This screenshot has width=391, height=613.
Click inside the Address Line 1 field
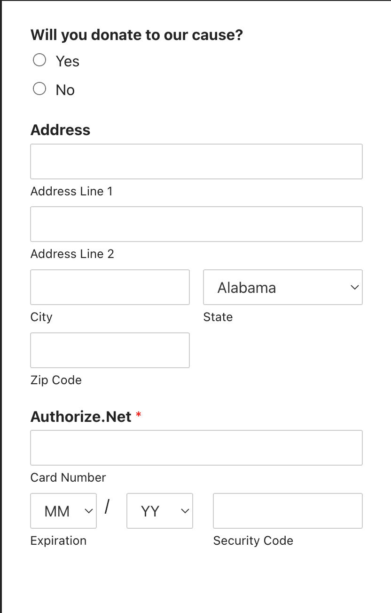coord(196,161)
